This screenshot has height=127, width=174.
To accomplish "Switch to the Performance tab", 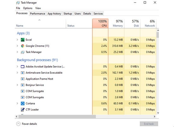I will click(x=38, y=14).
